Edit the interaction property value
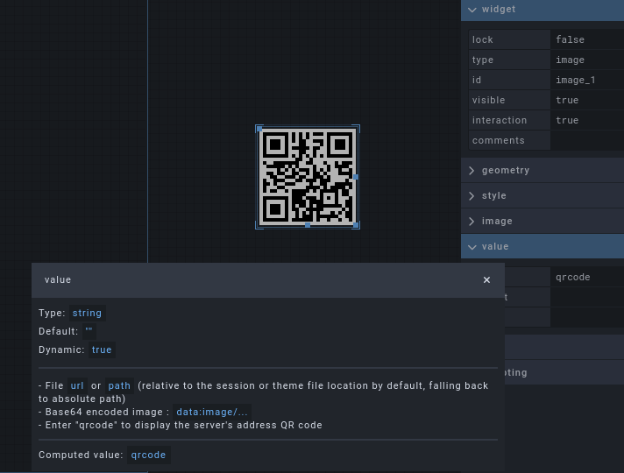Image resolution: width=624 pixels, height=473 pixels. point(587,120)
